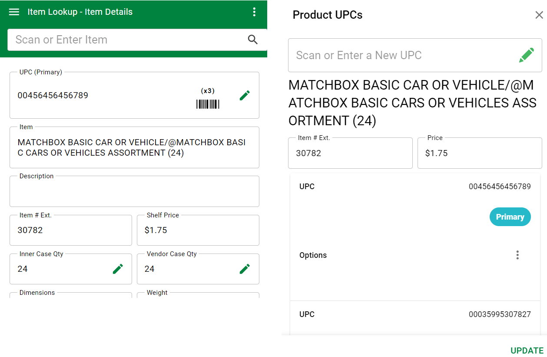Screen dimensions: 547x357
Task: Click the Description field
Action: pos(134,191)
